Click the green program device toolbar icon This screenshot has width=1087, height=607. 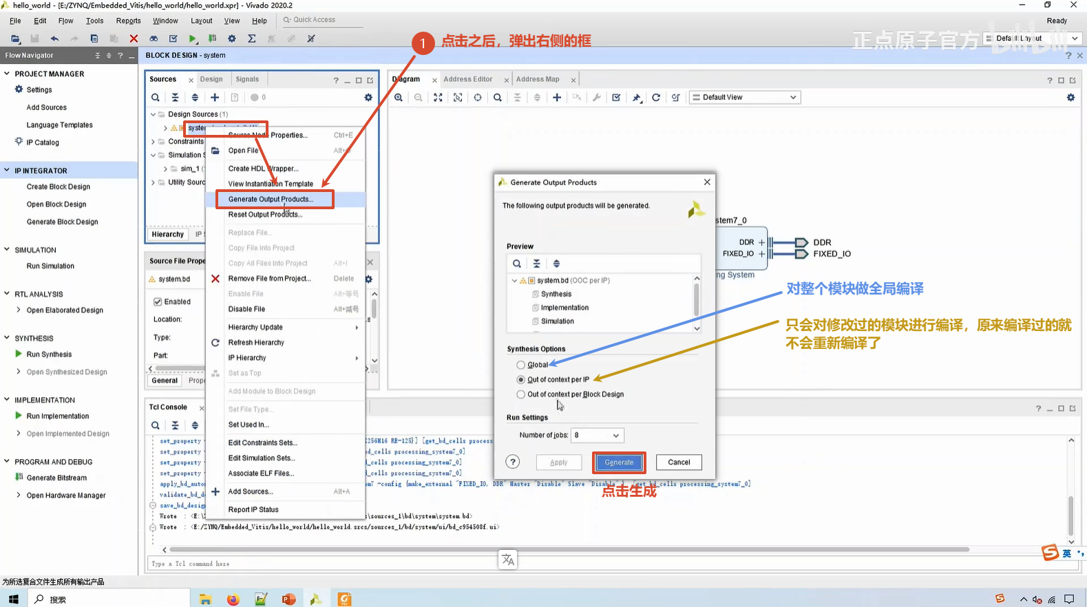point(212,39)
